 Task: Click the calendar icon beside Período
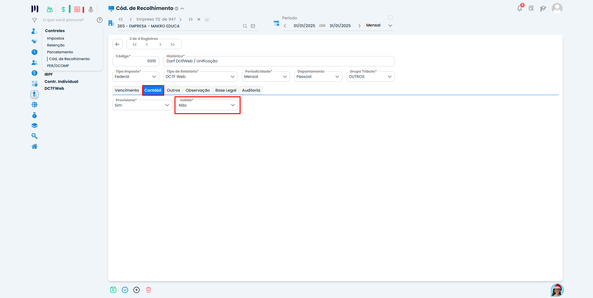[276, 23]
